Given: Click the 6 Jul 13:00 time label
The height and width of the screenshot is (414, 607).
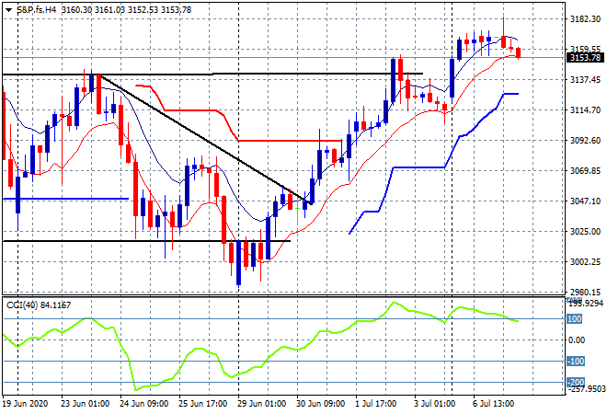Looking at the screenshot, I should point(494,404).
